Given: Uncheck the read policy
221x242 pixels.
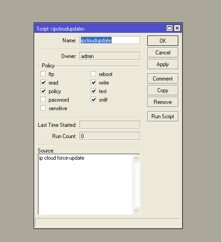Looking at the screenshot, I should 43,83.
